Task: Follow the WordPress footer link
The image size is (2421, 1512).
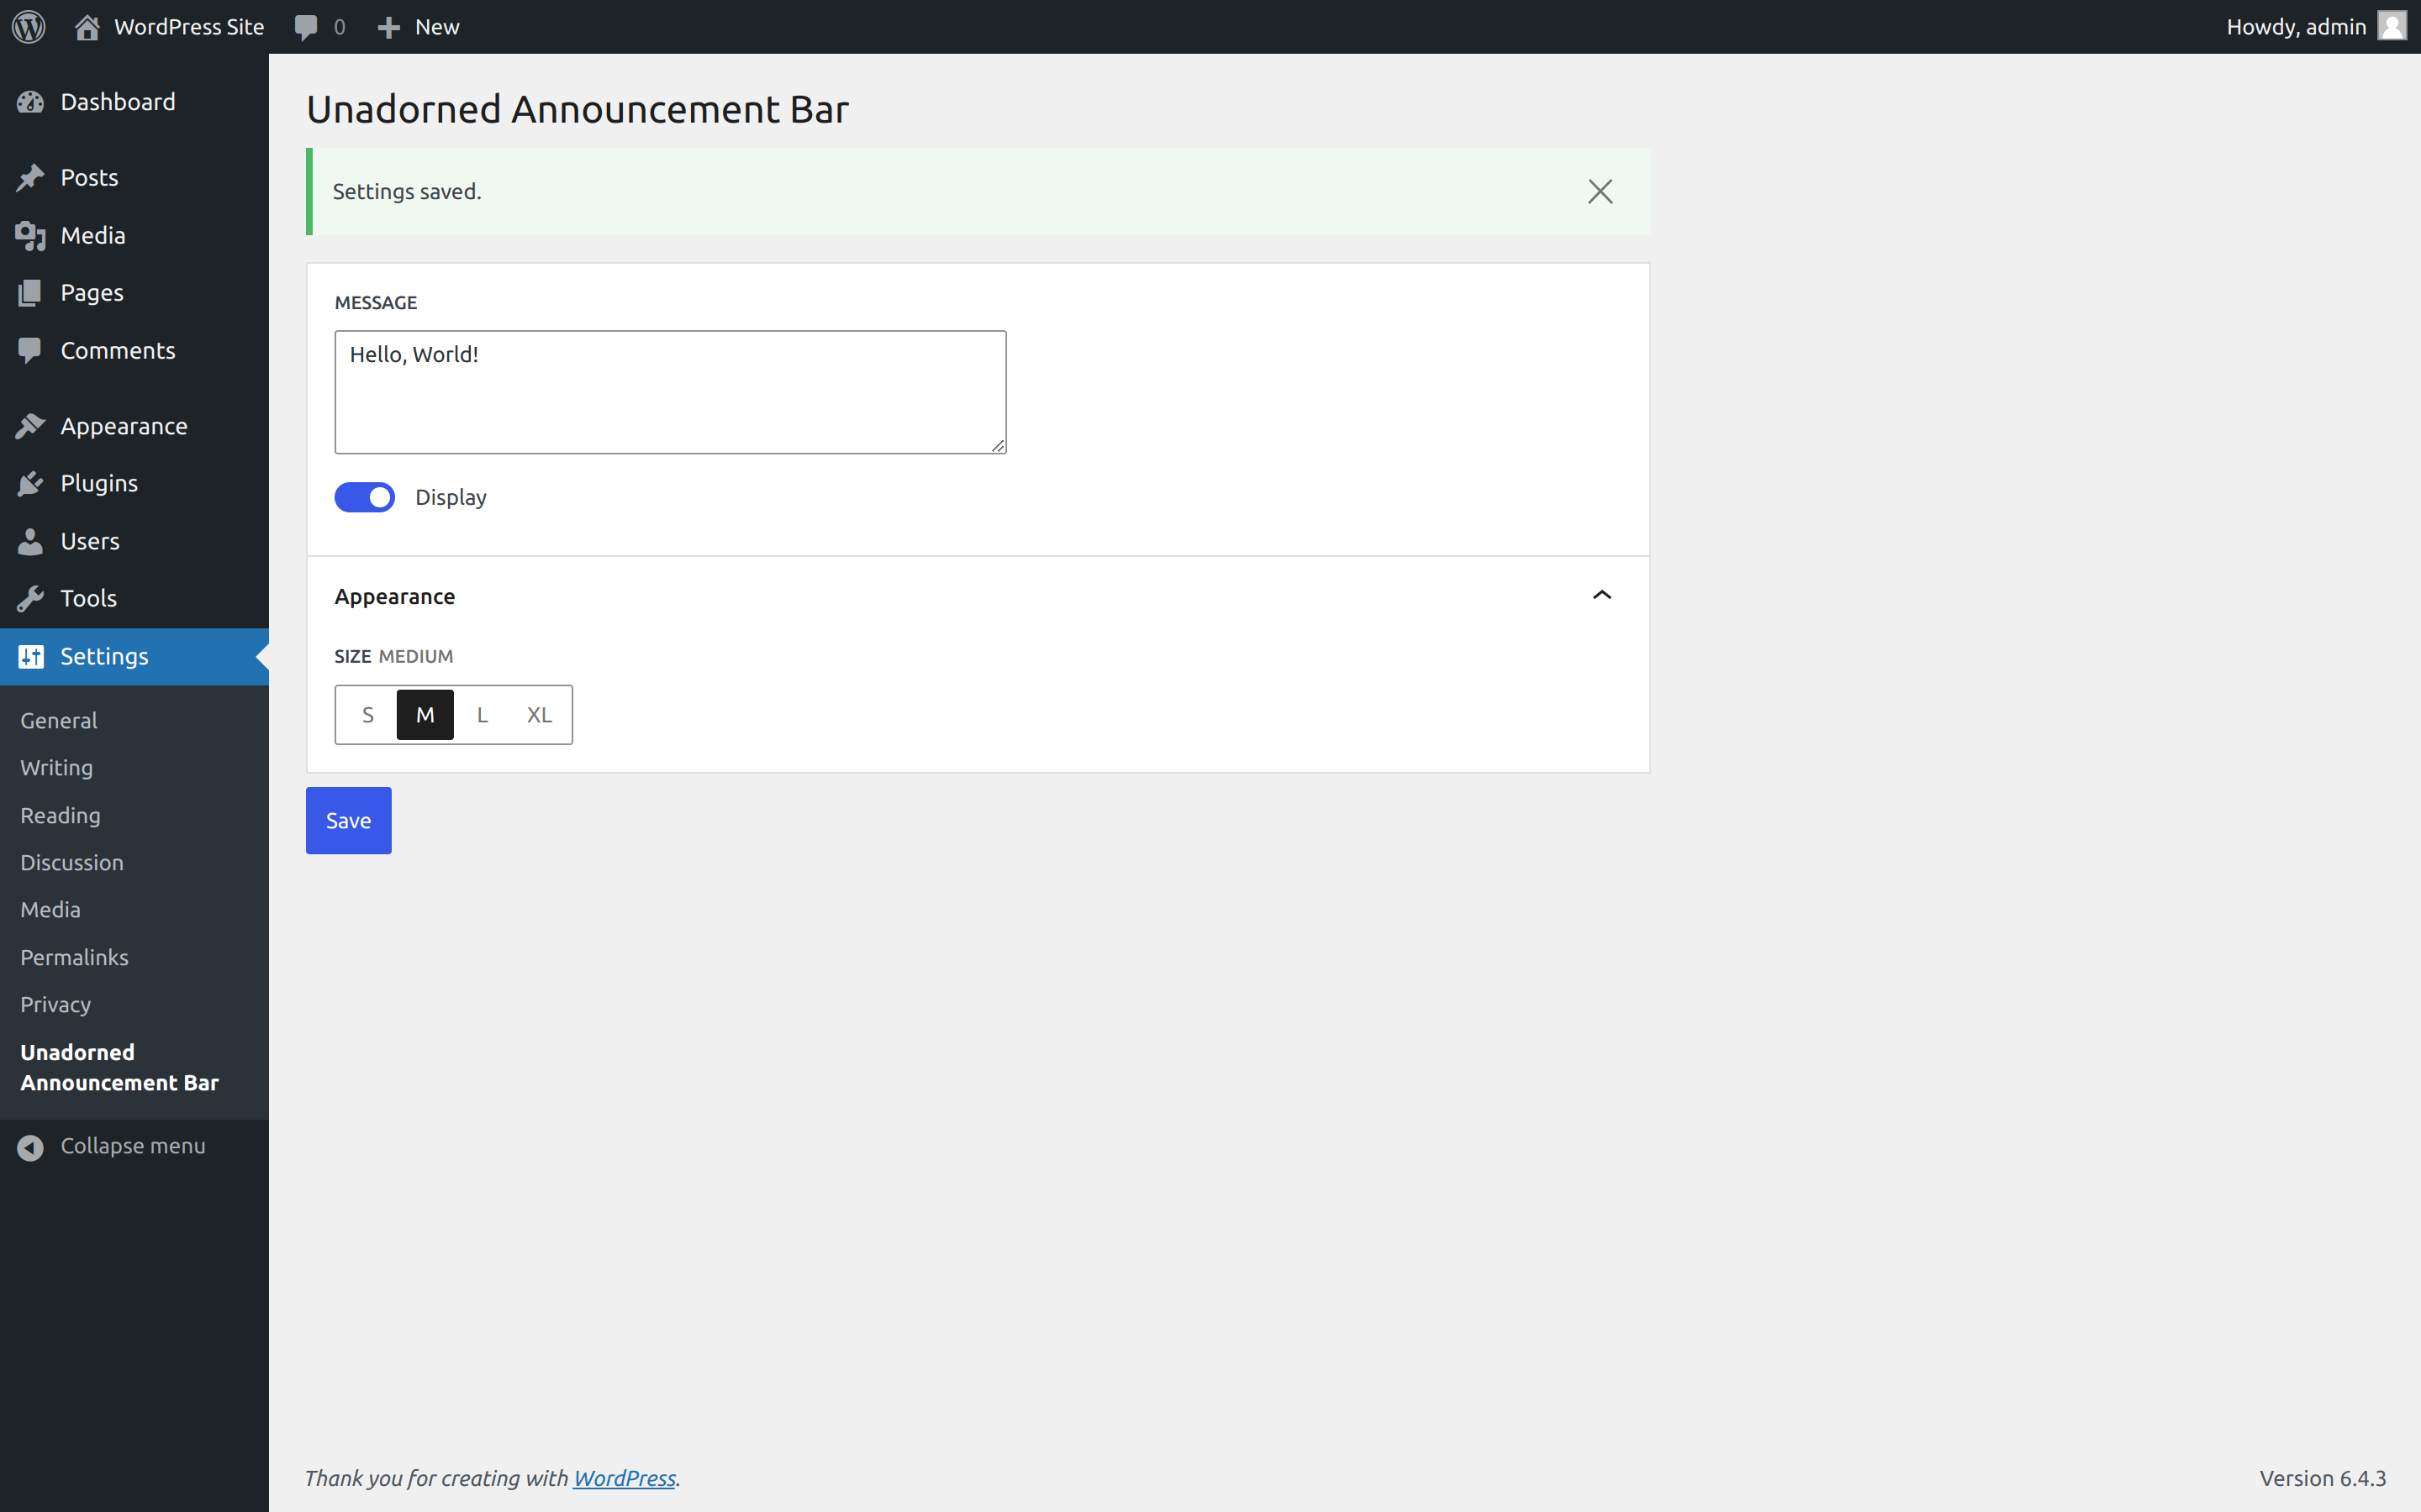Action: [625, 1478]
